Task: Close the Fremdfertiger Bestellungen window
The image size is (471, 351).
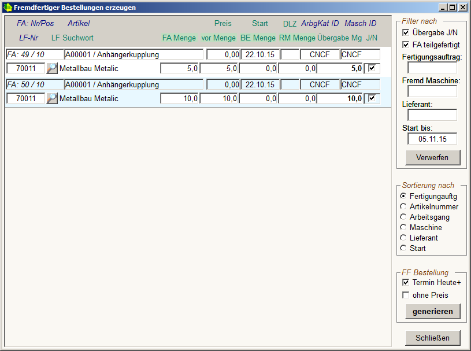Action: (463, 8)
